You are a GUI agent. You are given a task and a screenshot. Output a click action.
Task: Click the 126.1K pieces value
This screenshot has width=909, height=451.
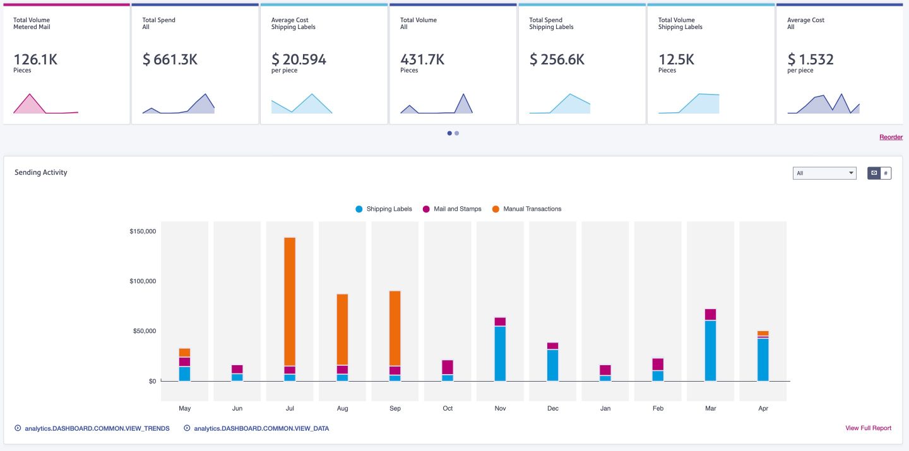pyautogui.click(x=35, y=59)
